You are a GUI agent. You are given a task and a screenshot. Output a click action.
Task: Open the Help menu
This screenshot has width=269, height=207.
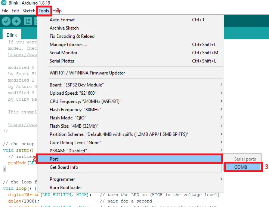pyautogui.click(x=57, y=10)
